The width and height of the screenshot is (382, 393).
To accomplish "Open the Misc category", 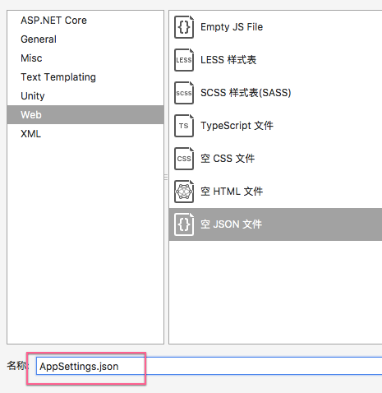I will coord(85,58).
